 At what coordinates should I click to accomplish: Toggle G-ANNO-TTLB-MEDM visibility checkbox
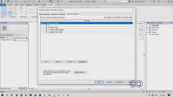point(46,30)
